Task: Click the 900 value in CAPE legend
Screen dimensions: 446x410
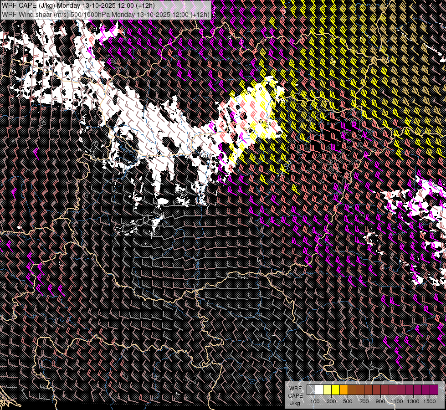Action: click(x=380, y=401)
